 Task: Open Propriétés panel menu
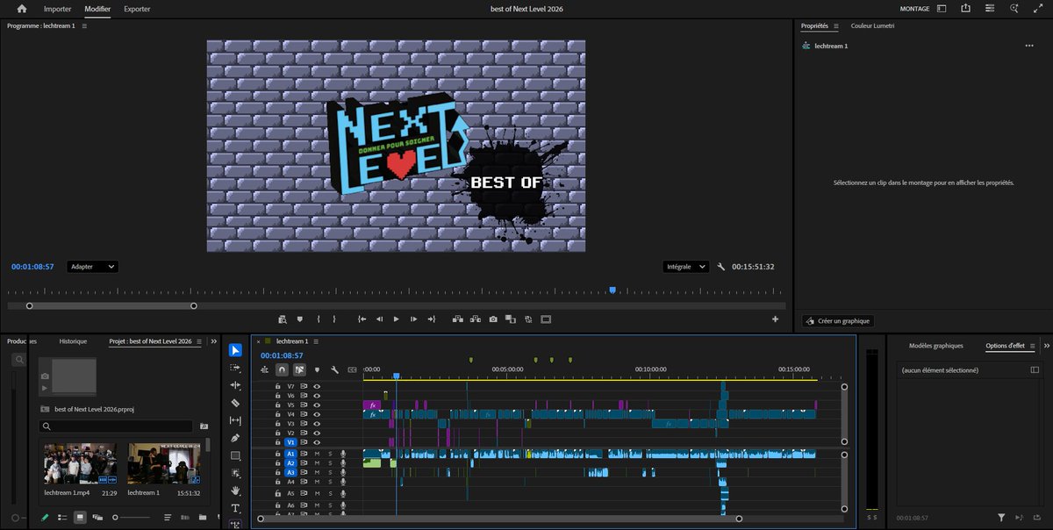coord(836,26)
